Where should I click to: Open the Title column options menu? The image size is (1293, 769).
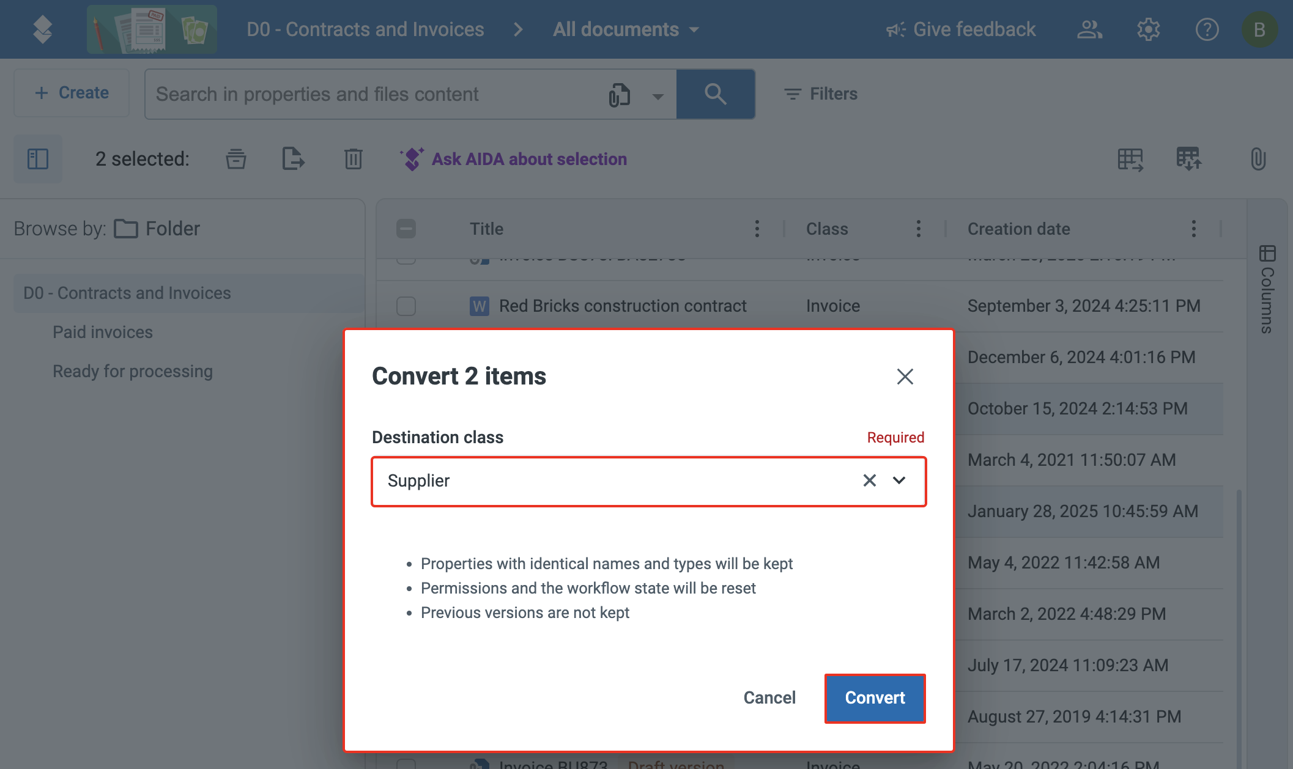(757, 229)
